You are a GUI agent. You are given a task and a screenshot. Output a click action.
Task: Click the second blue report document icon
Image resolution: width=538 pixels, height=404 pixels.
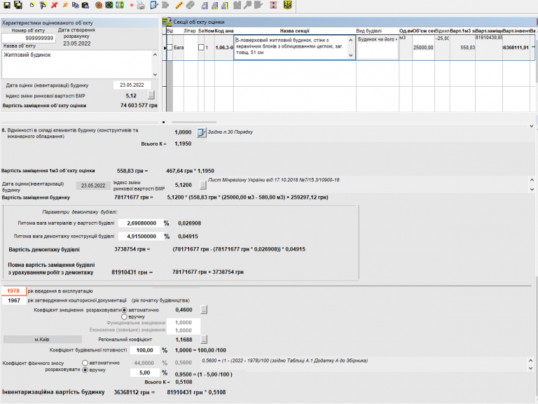click(x=214, y=5)
